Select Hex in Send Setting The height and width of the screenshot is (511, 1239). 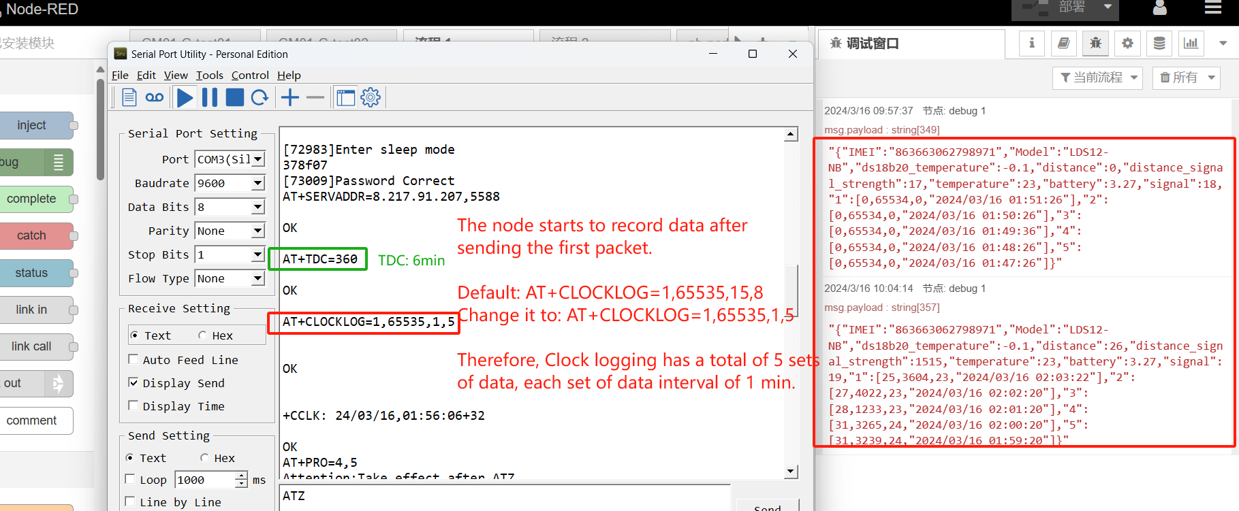(x=204, y=458)
